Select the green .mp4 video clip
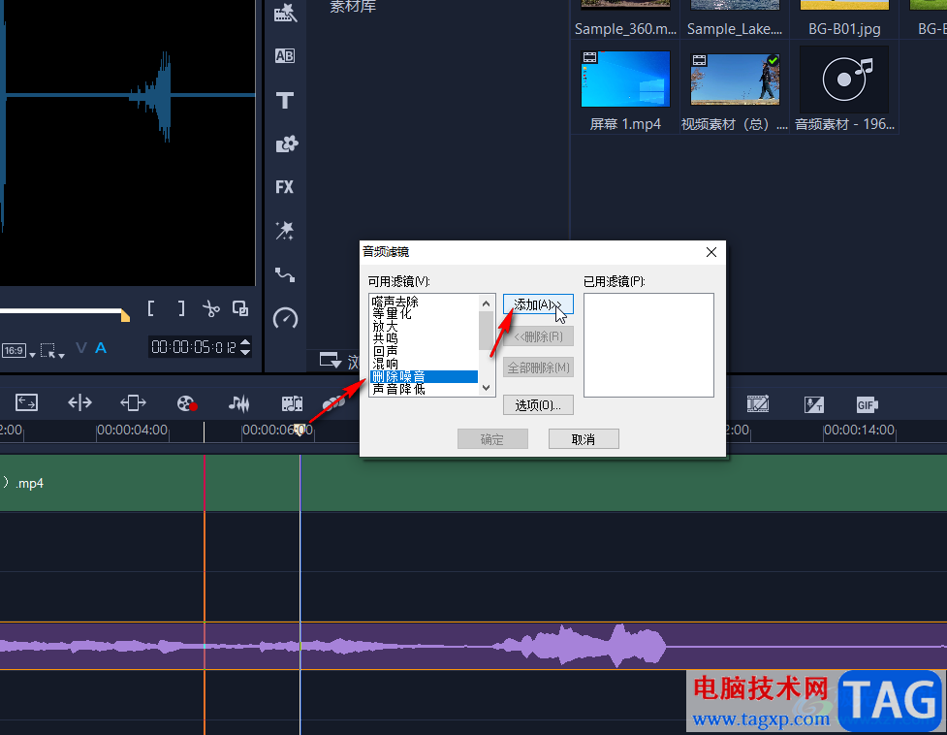947x735 pixels. click(x=473, y=483)
